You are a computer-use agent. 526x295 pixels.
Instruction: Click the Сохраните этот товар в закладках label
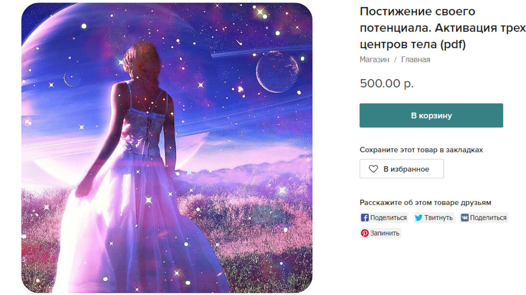[421, 150]
